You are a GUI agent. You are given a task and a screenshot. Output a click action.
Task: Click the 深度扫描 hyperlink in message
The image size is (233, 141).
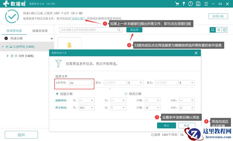[78, 19]
